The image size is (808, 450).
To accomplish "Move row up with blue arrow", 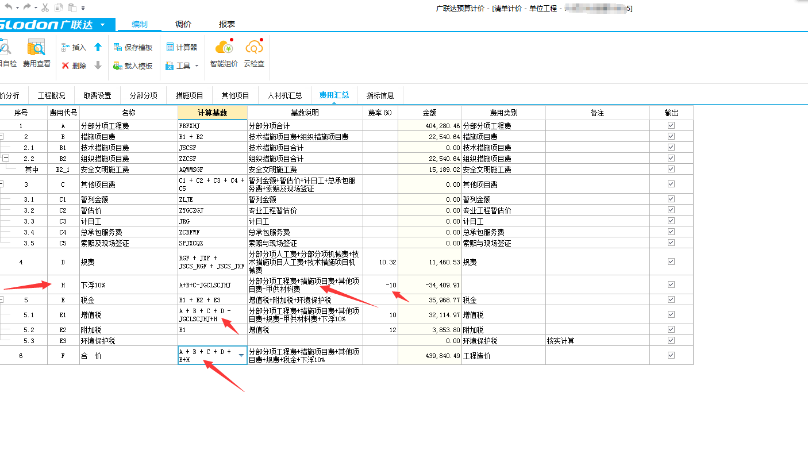I will pyautogui.click(x=98, y=47).
